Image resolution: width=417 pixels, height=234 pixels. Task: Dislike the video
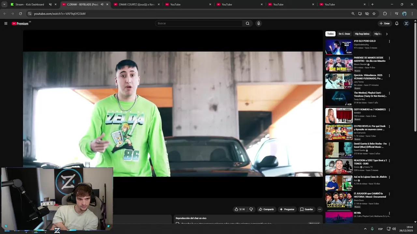251,209
